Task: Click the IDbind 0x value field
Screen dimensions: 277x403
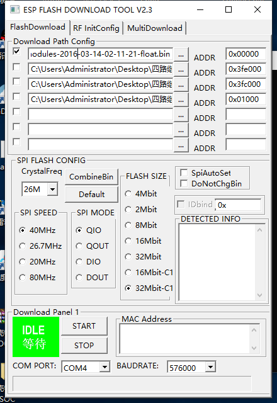Action: [x=238, y=205]
